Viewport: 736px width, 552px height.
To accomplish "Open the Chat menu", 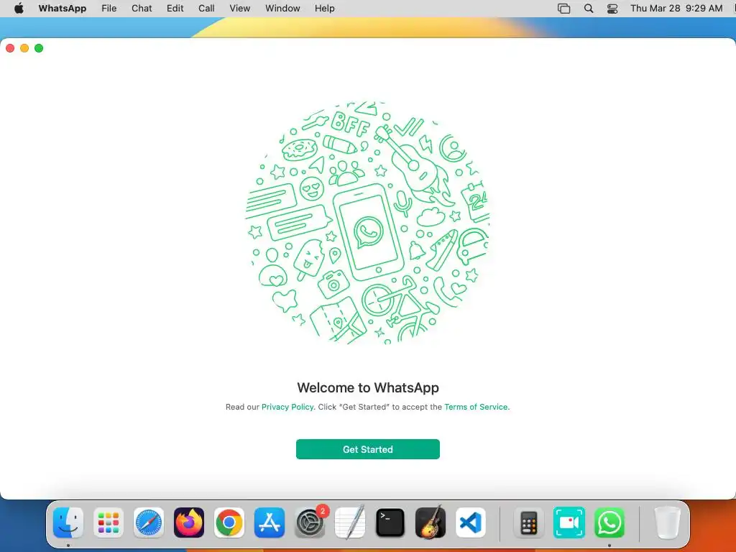I will 142,9.
